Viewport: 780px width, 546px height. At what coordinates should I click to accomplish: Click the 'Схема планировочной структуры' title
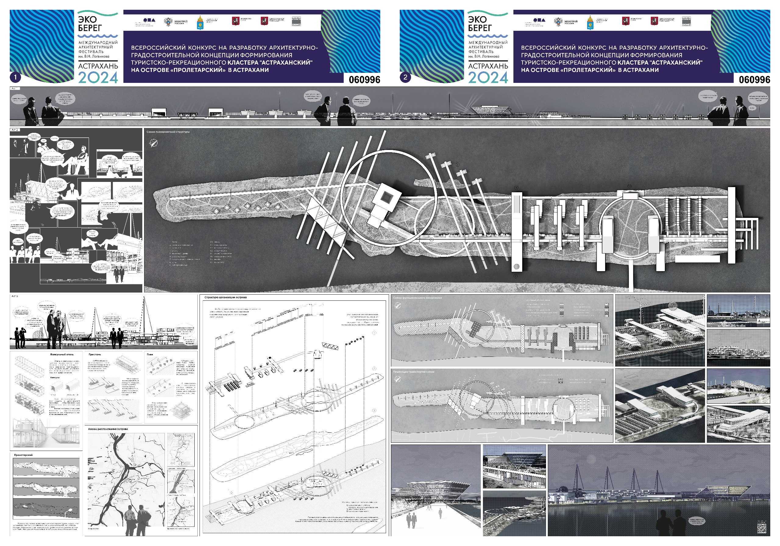[x=168, y=132]
